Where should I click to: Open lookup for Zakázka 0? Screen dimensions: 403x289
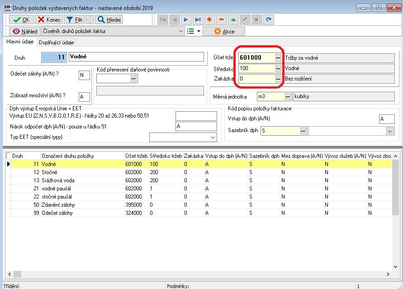tap(278, 79)
